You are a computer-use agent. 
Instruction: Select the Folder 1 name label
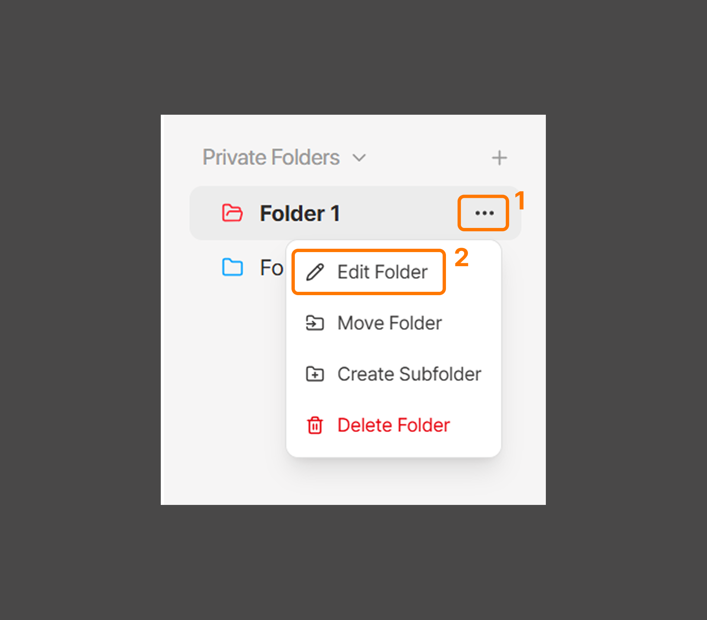pos(299,213)
